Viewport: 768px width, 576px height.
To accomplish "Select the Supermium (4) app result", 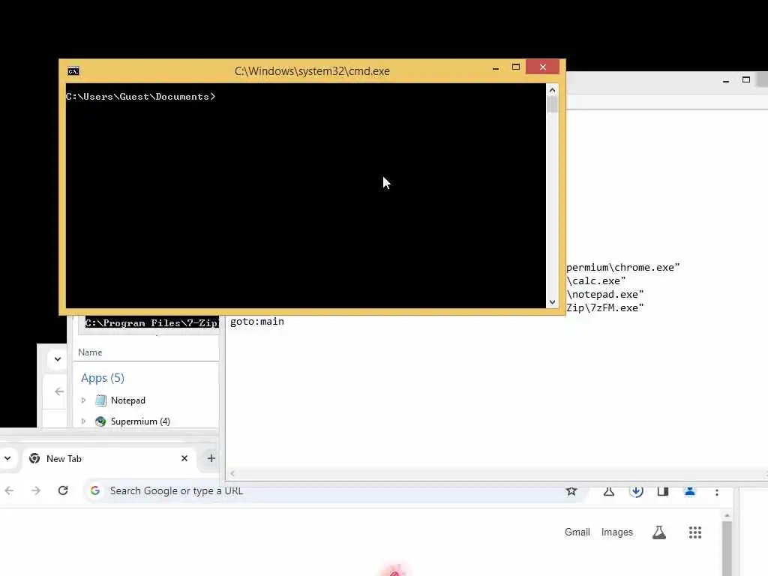I will coord(140,421).
